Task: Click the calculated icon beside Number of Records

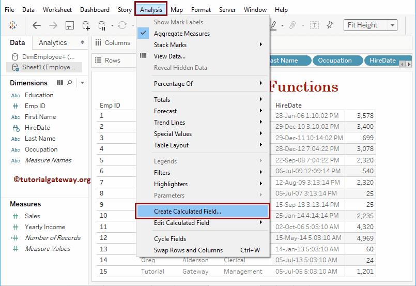Action: click(x=14, y=238)
